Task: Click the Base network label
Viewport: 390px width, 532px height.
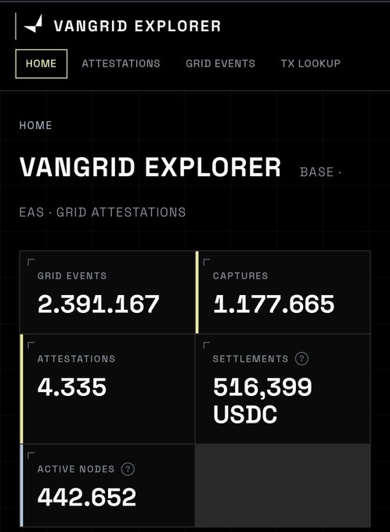Action: [x=316, y=172]
